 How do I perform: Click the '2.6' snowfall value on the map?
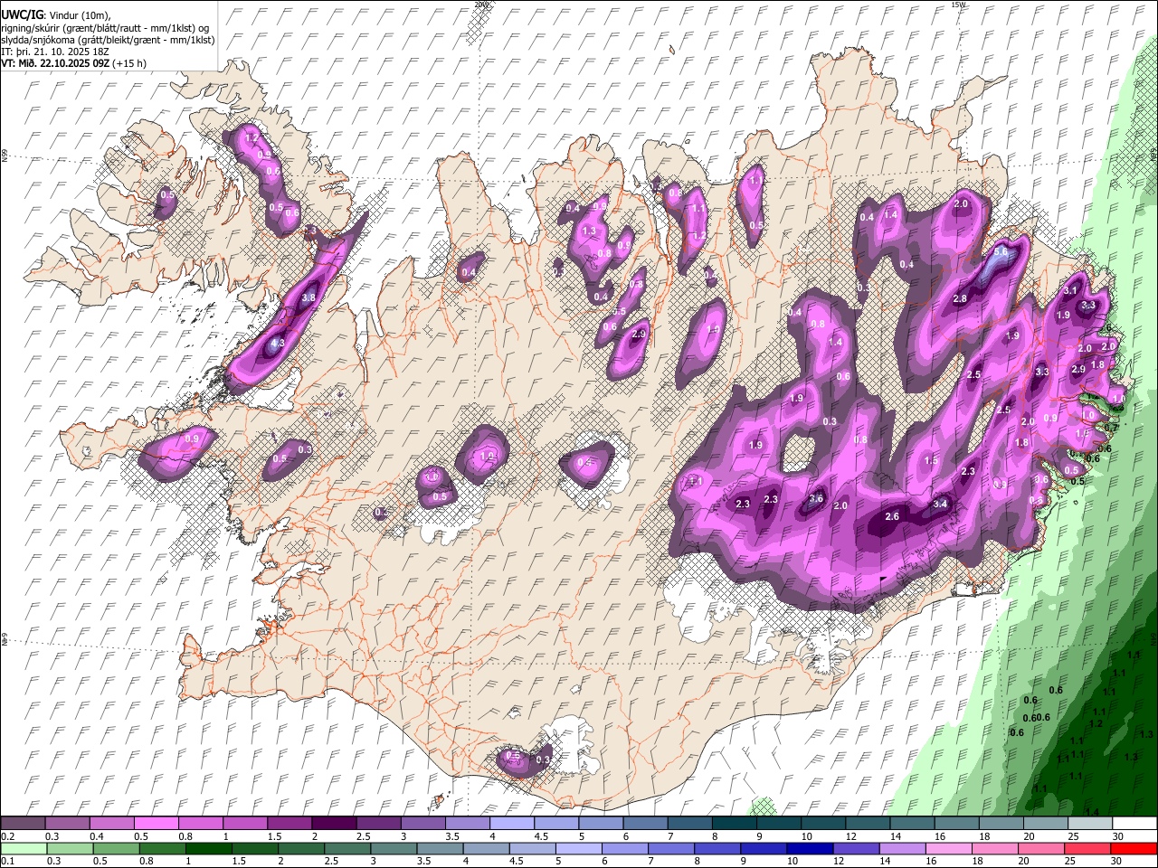(x=892, y=516)
